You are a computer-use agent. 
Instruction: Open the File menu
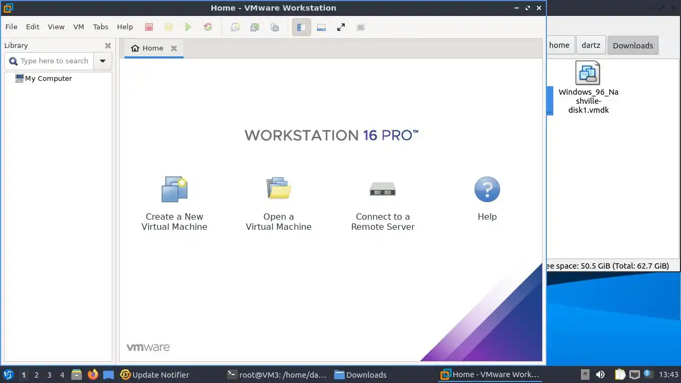(x=11, y=27)
